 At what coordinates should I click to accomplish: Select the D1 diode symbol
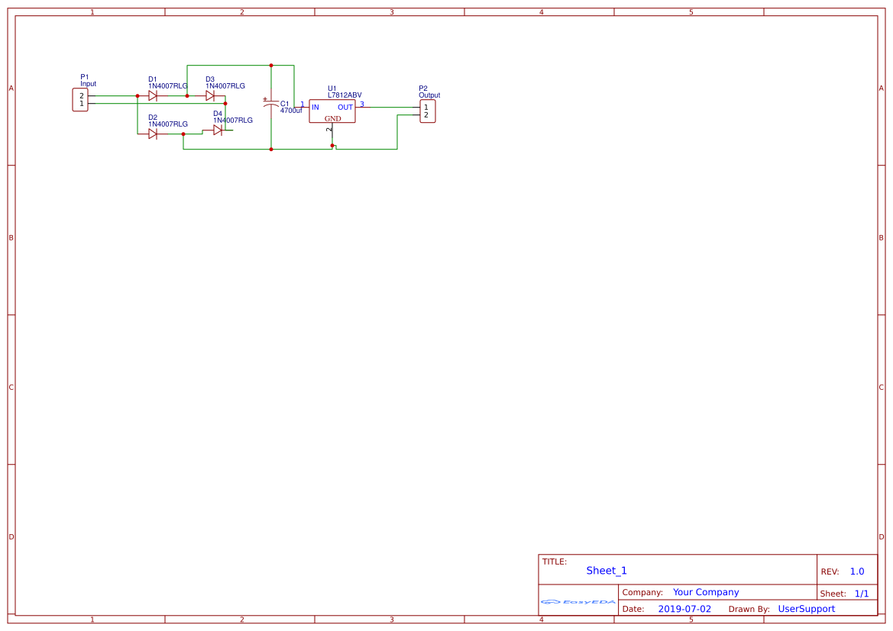pyautogui.click(x=153, y=96)
